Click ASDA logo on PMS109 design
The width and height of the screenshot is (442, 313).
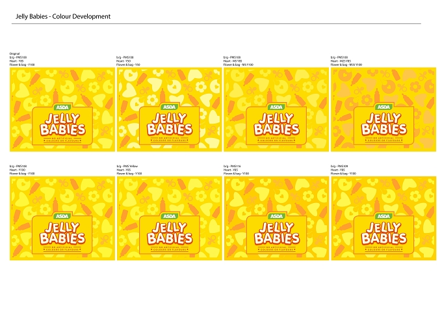click(383, 216)
